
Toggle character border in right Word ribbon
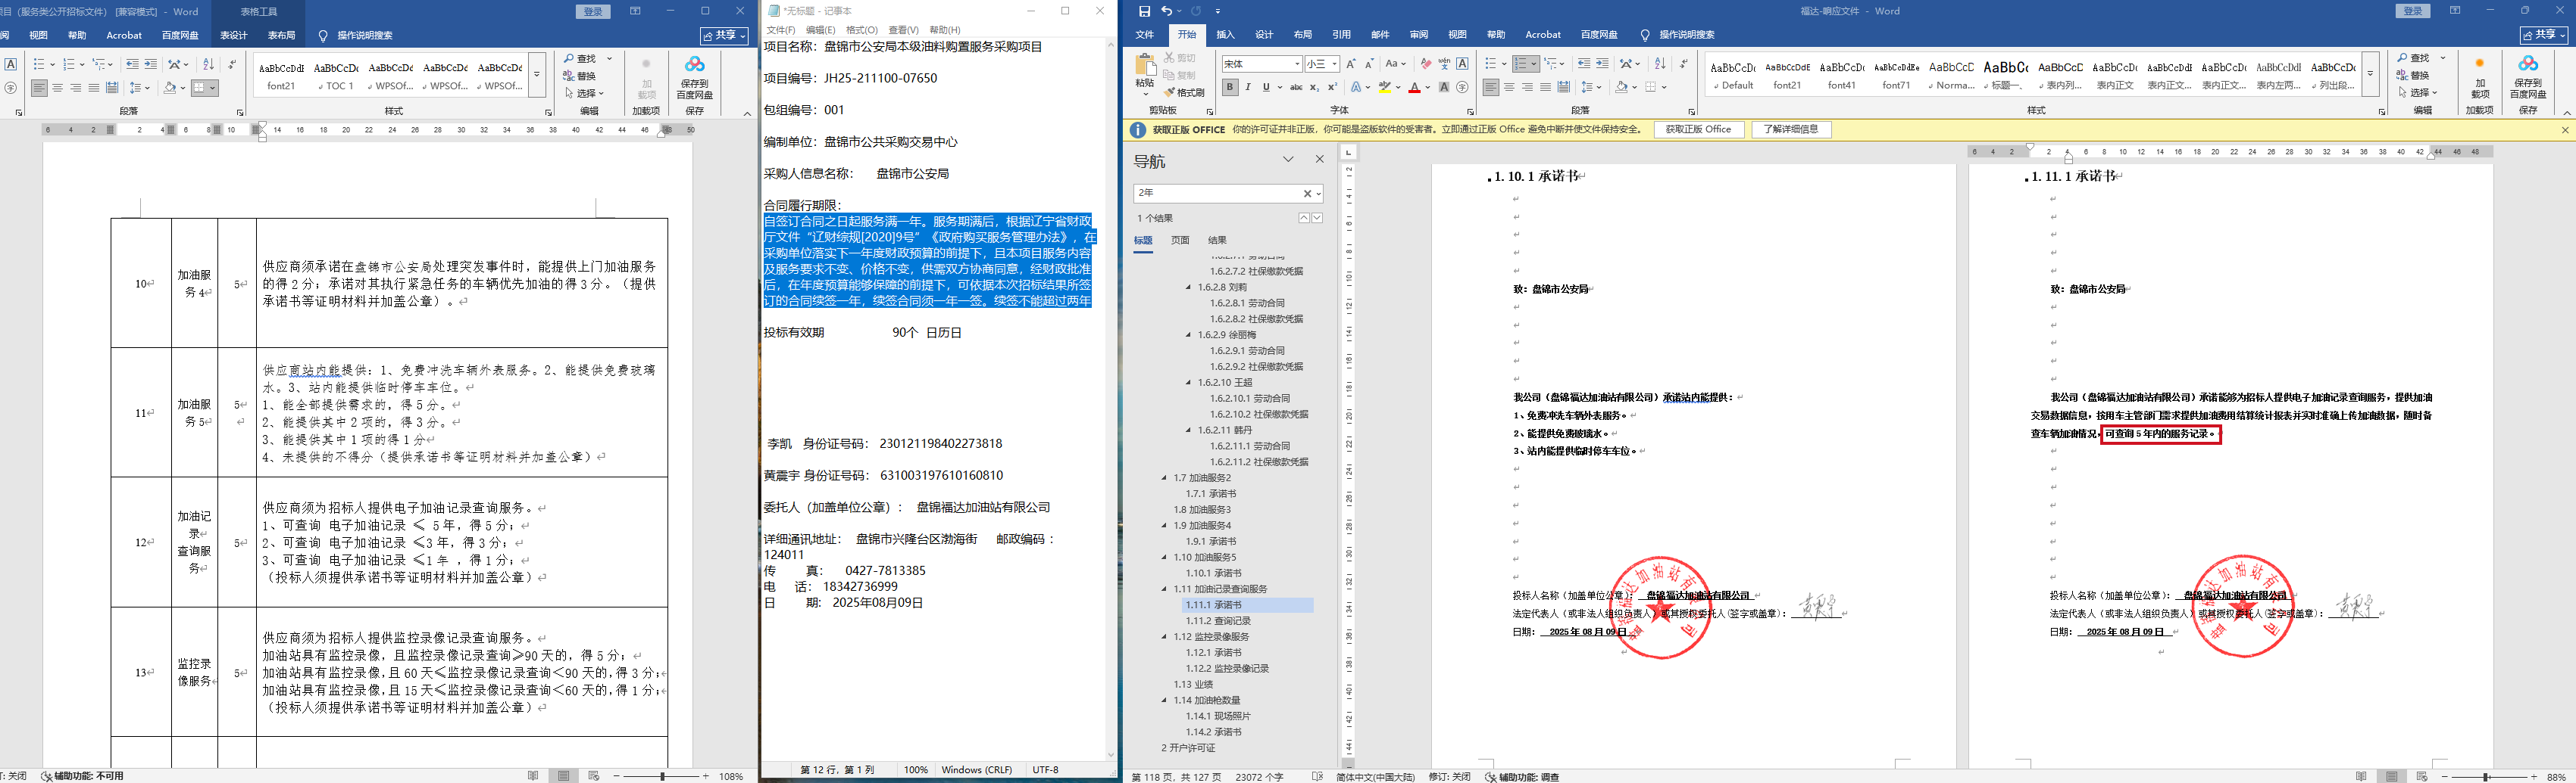pyautogui.click(x=1462, y=64)
